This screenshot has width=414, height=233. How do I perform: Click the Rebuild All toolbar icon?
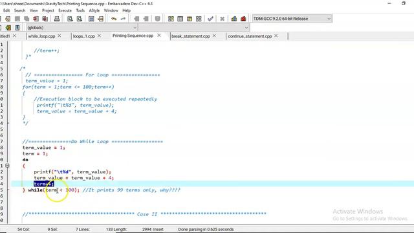tap(199, 19)
